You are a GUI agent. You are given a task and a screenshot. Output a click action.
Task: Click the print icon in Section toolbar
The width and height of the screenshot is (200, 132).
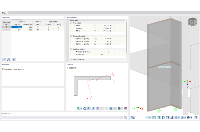(119, 108)
